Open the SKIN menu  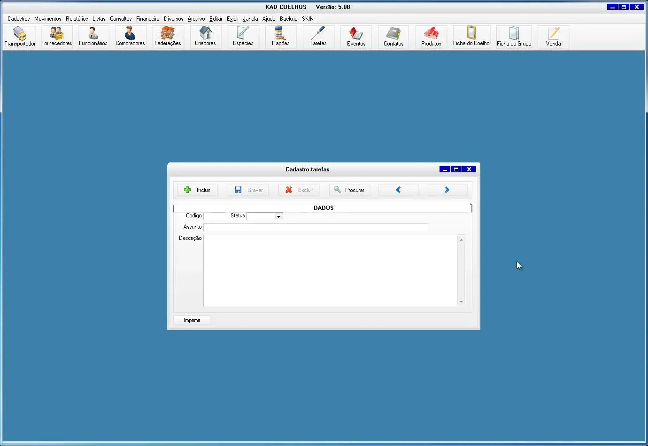pyautogui.click(x=308, y=19)
